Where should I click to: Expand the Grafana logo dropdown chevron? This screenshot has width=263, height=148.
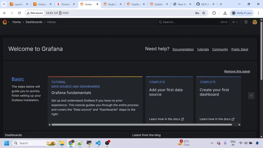(x=9, y=22)
